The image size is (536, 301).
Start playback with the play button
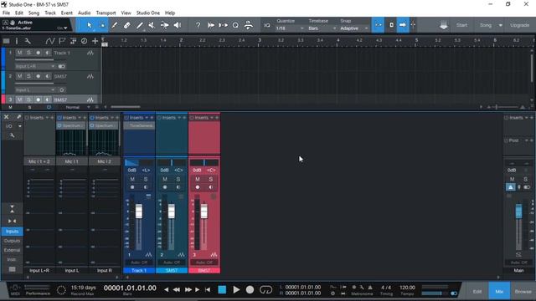click(236, 290)
